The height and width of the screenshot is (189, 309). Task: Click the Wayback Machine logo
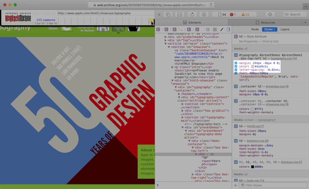pos(18,18)
